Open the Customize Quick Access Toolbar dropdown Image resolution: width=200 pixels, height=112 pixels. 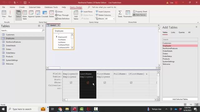tap(29, 2)
